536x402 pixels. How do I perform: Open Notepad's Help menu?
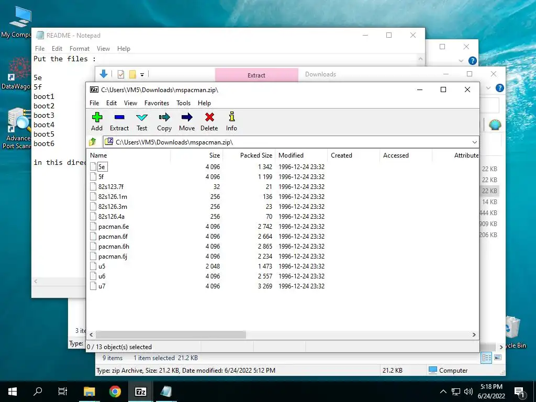coord(124,49)
